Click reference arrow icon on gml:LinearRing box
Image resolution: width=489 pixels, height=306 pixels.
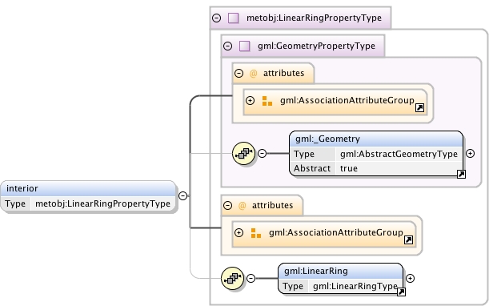[x=401, y=292]
